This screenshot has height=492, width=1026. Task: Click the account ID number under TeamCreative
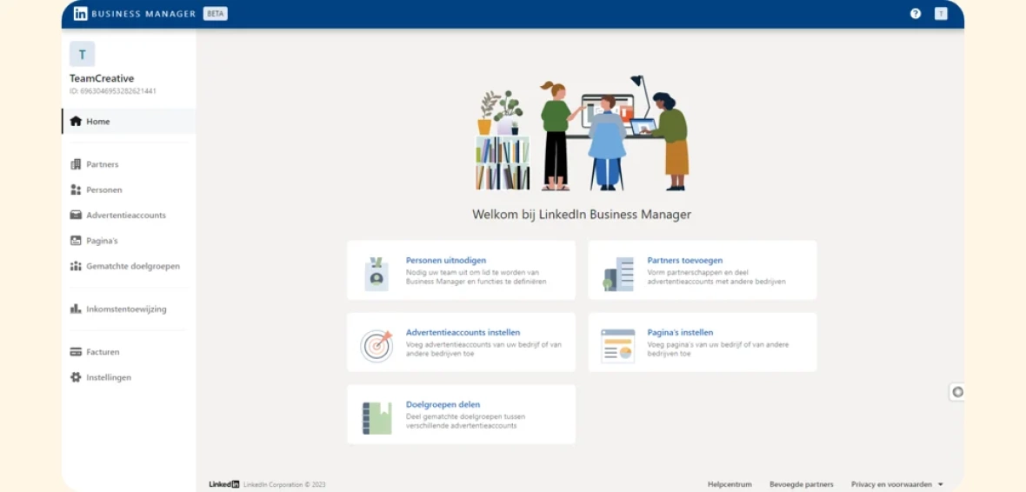(x=112, y=91)
